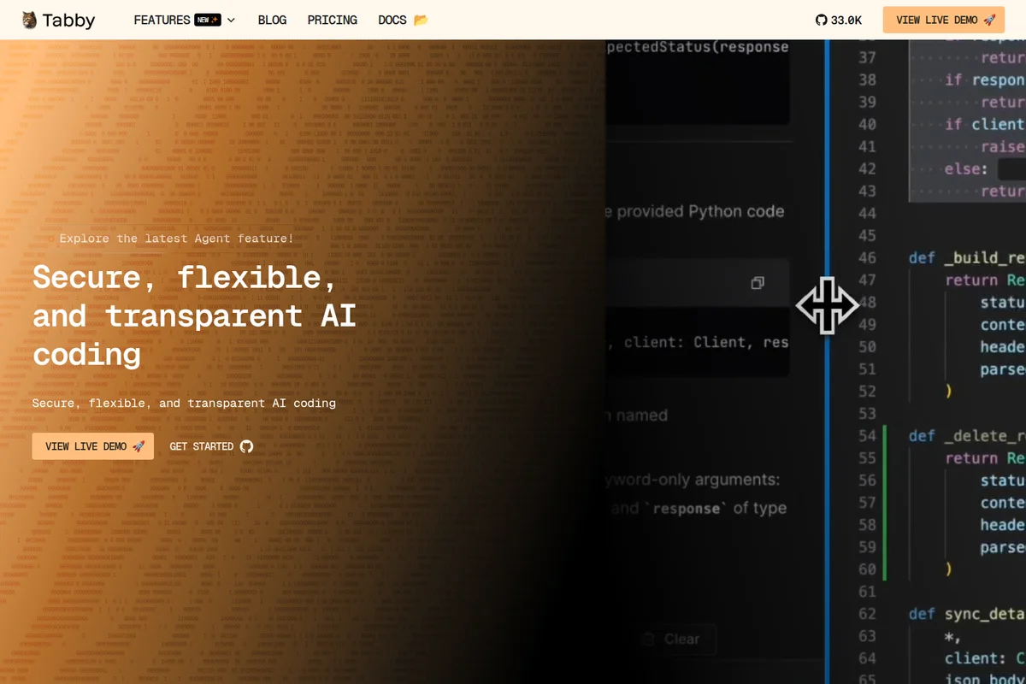1026x684 pixels.
Task: Click the GitHub icon beside GET STARTED
Action: click(245, 445)
